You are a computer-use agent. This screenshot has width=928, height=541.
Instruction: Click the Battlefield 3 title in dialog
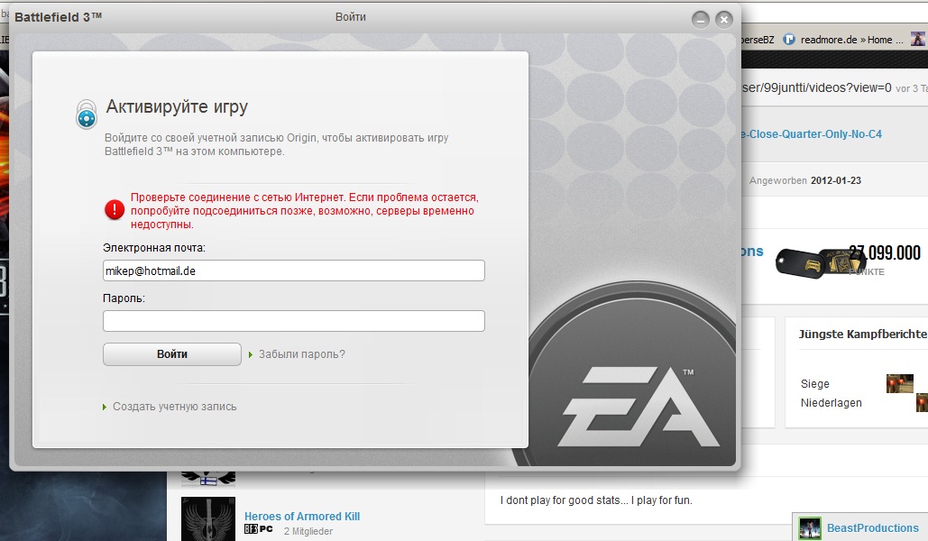[x=58, y=17]
